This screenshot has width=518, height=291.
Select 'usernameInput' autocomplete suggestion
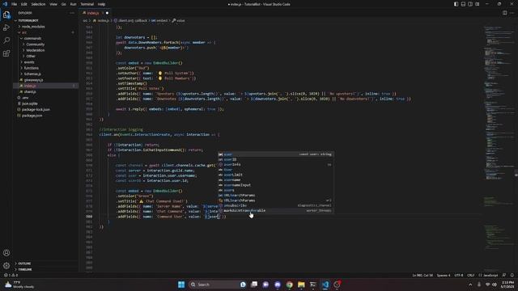[x=275, y=185]
